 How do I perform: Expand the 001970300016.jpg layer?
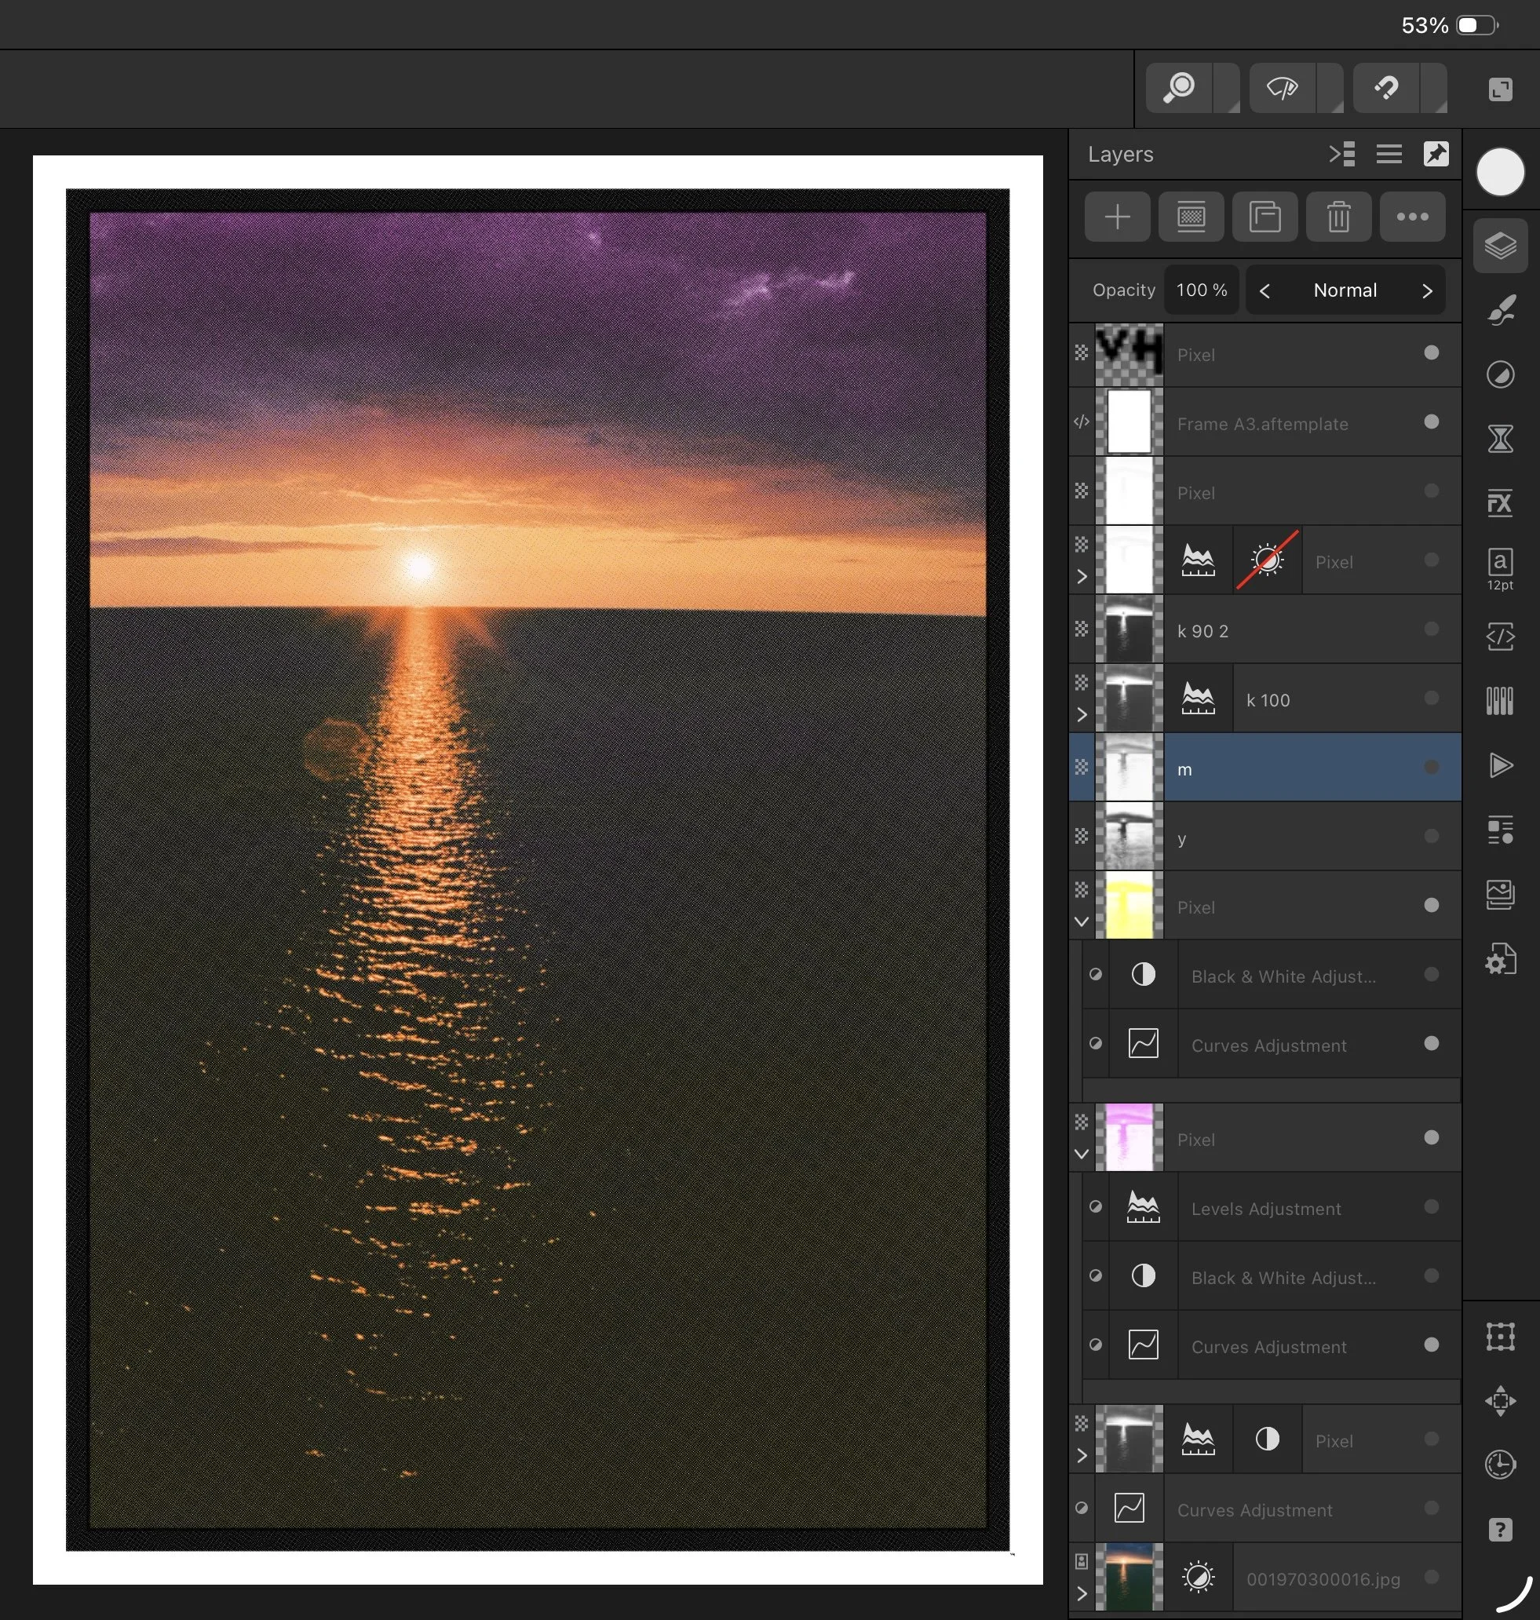[1081, 1594]
